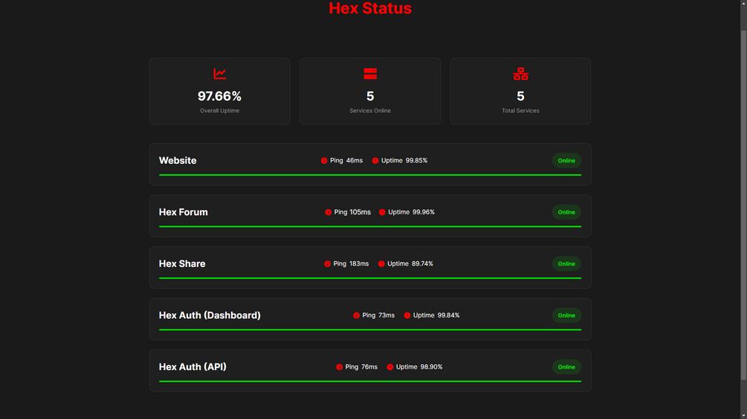
Task: Click the number above Services Online
Action: (x=370, y=96)
